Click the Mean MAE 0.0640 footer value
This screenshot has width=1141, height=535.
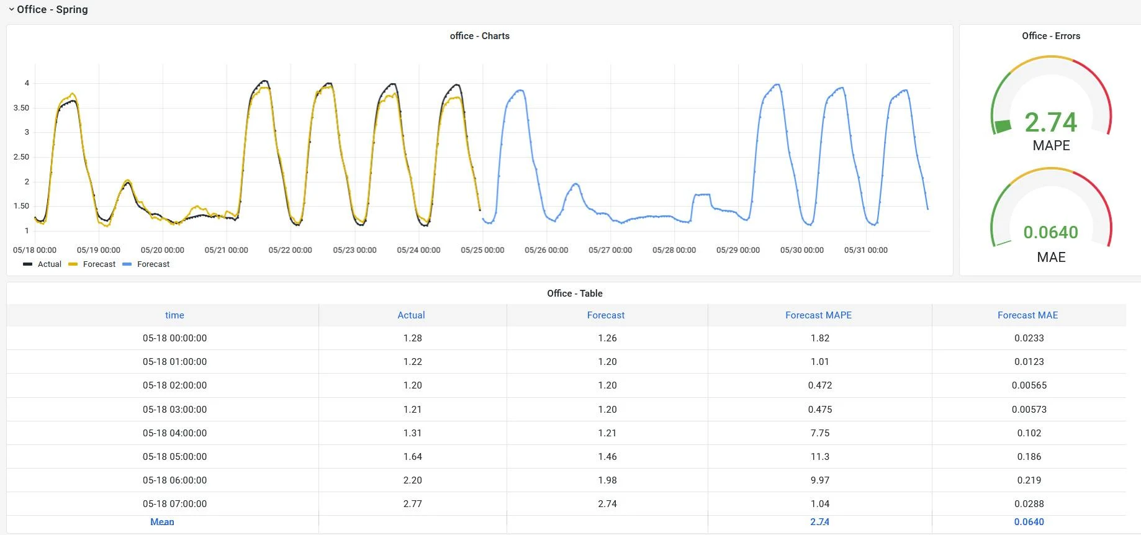(x=1029, y=522)
